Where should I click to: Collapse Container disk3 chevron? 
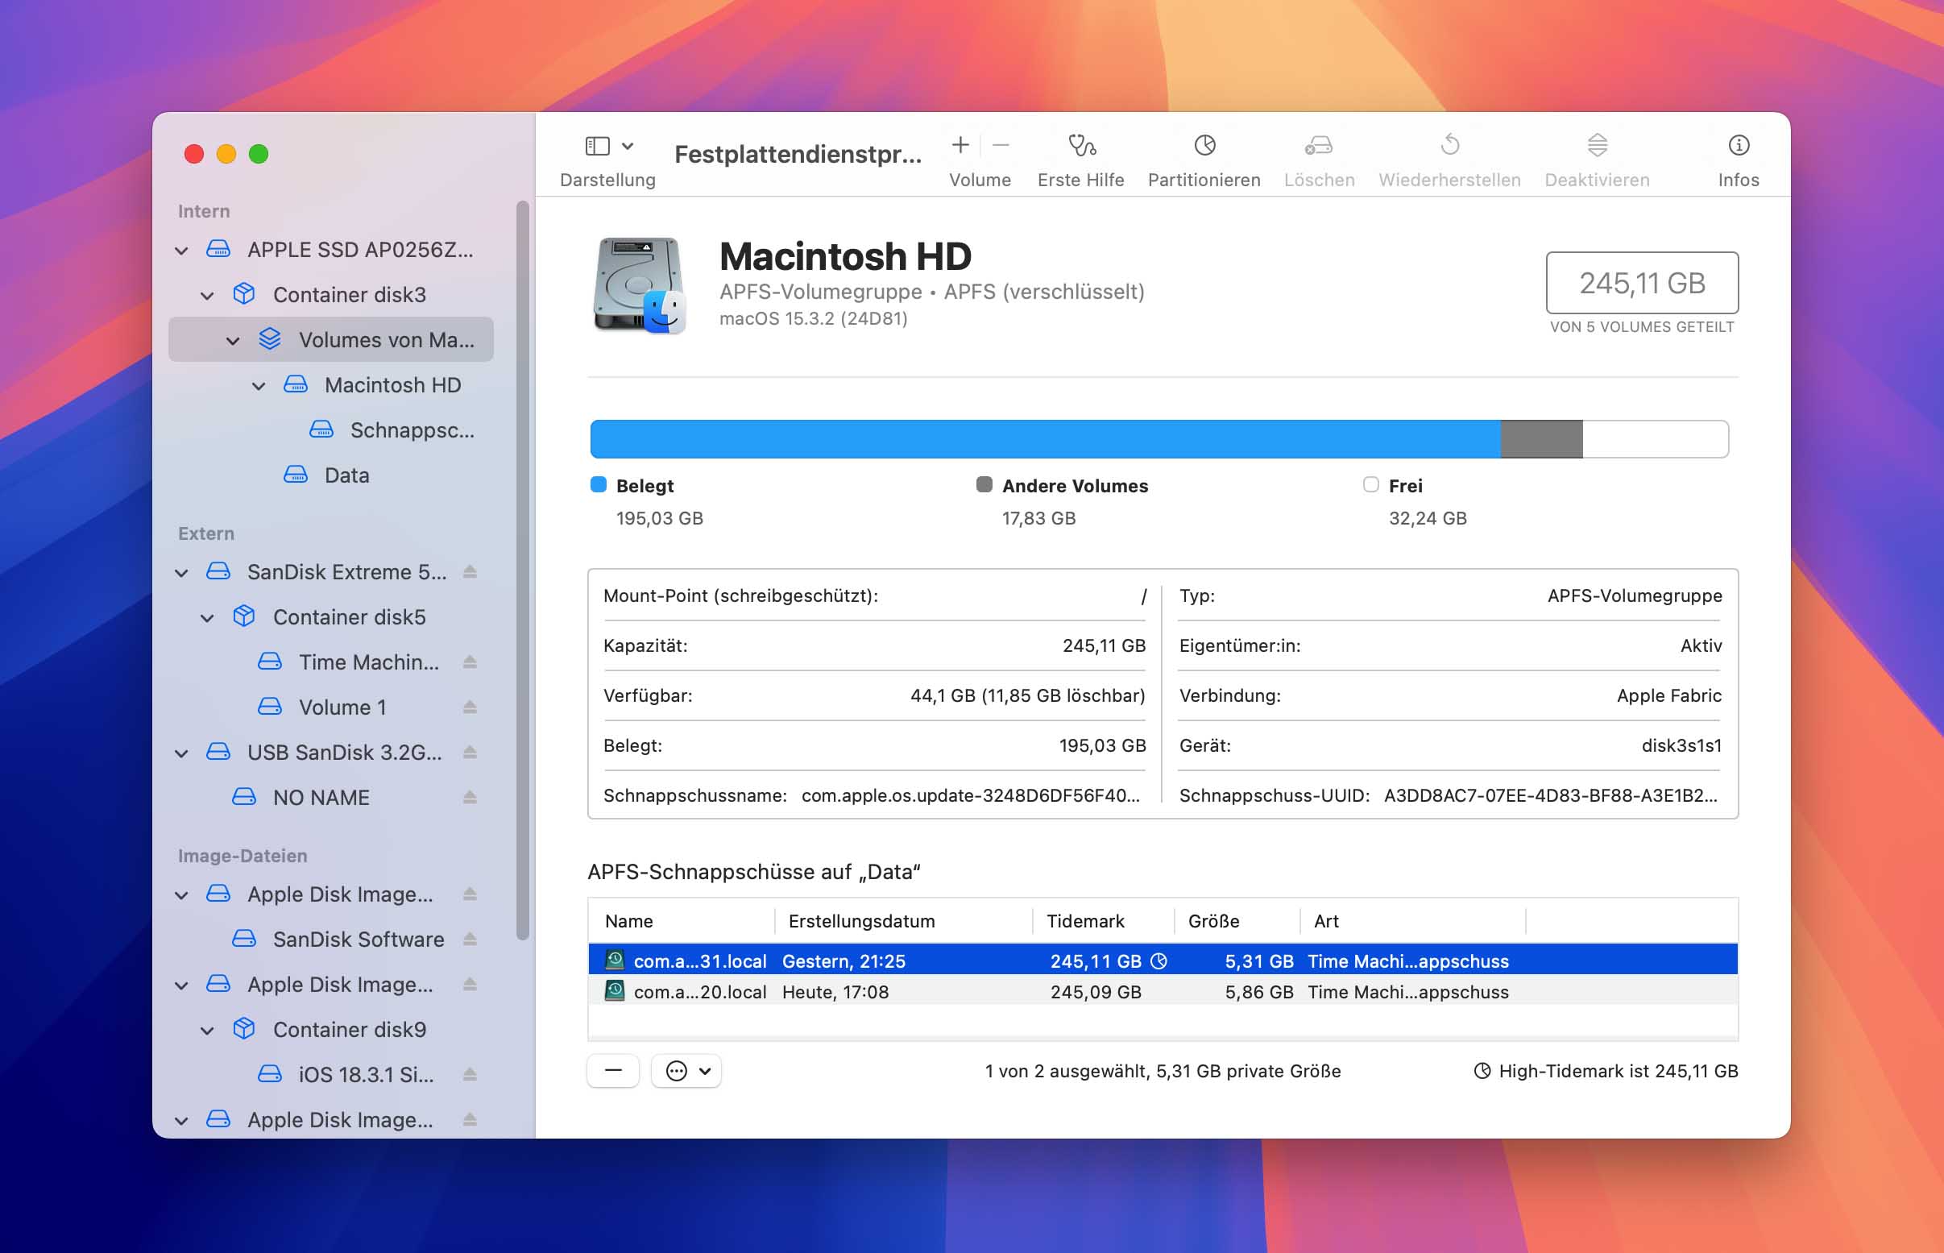pos(207,296)
